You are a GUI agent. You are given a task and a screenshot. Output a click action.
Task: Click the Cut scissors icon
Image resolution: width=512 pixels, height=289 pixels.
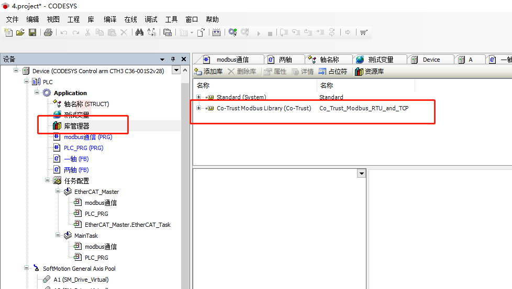(87, 32)
